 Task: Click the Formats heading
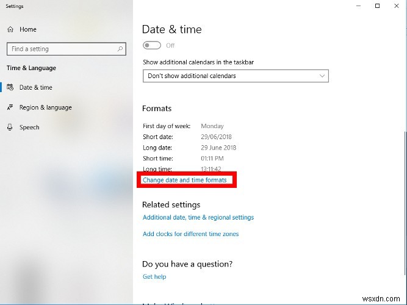click(x=157, y=109)
